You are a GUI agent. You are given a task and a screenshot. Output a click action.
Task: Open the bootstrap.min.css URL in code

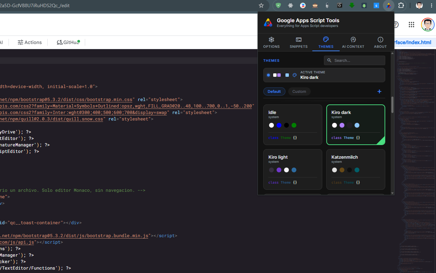(66, 100)
